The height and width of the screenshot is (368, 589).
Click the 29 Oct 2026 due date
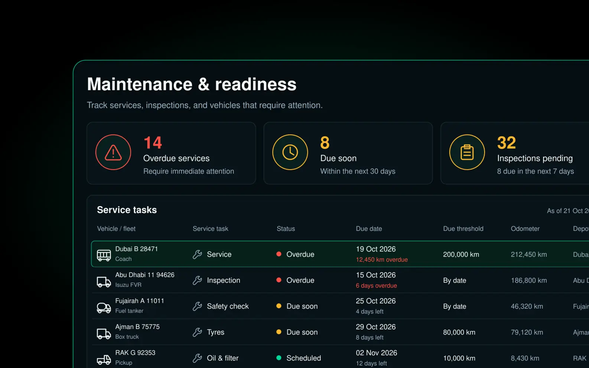point(376,327)
